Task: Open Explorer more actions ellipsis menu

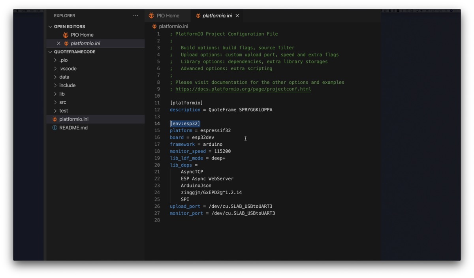Action: click(x=135, y=16)
